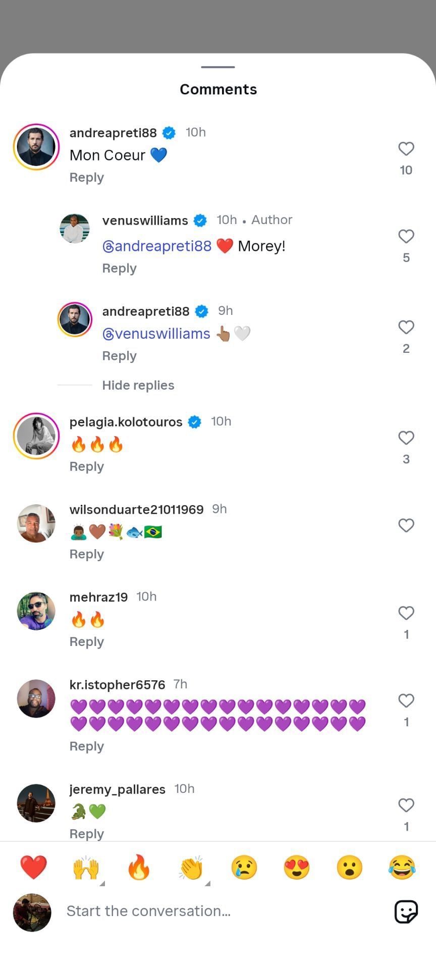The image size is (436, 969).
Task: Tap the red heart quick reaction emoji
Action: tap(33, 868)
